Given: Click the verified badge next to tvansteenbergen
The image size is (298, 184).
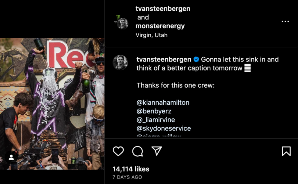Looking at the screenshot, I should point(196,59).
